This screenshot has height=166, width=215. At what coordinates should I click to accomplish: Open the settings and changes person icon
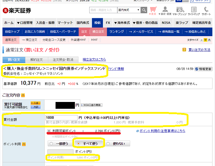tap(165, 11)
